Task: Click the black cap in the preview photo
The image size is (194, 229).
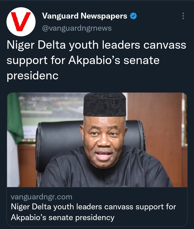Action: click(x=105, y=104)
